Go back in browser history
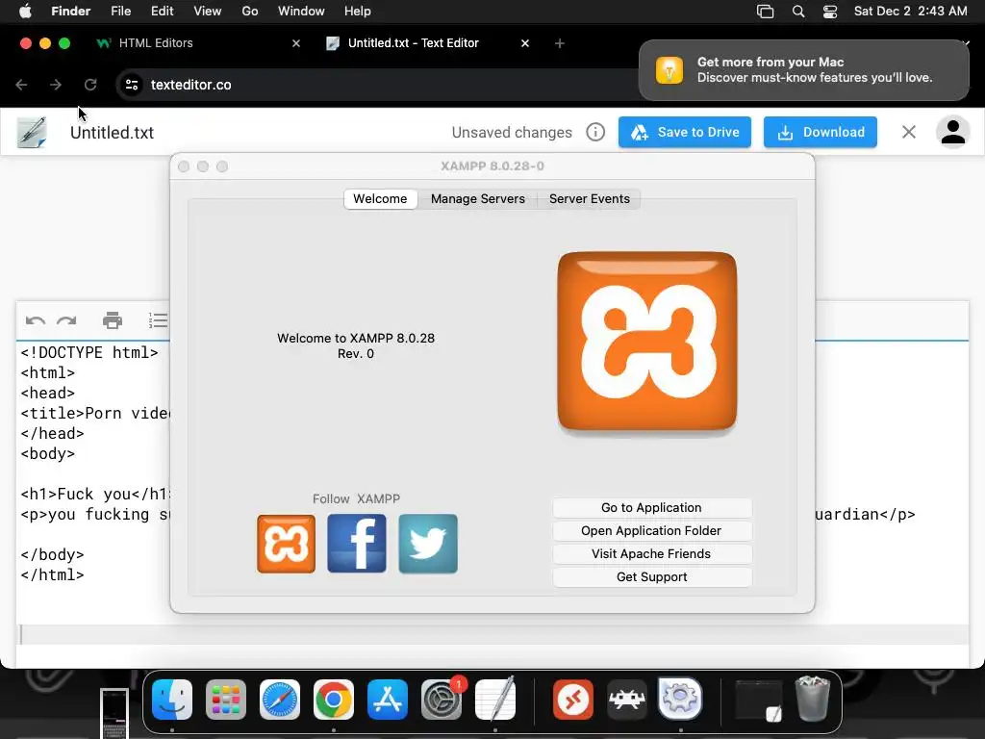The height and width of the screenshot is (739, 985). click(21, 85)
